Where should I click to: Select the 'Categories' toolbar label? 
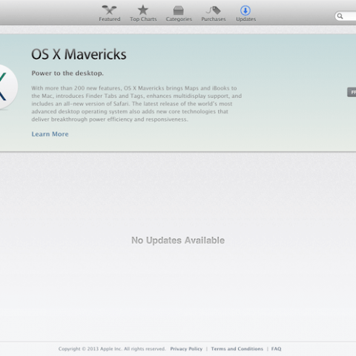(179, 19)
